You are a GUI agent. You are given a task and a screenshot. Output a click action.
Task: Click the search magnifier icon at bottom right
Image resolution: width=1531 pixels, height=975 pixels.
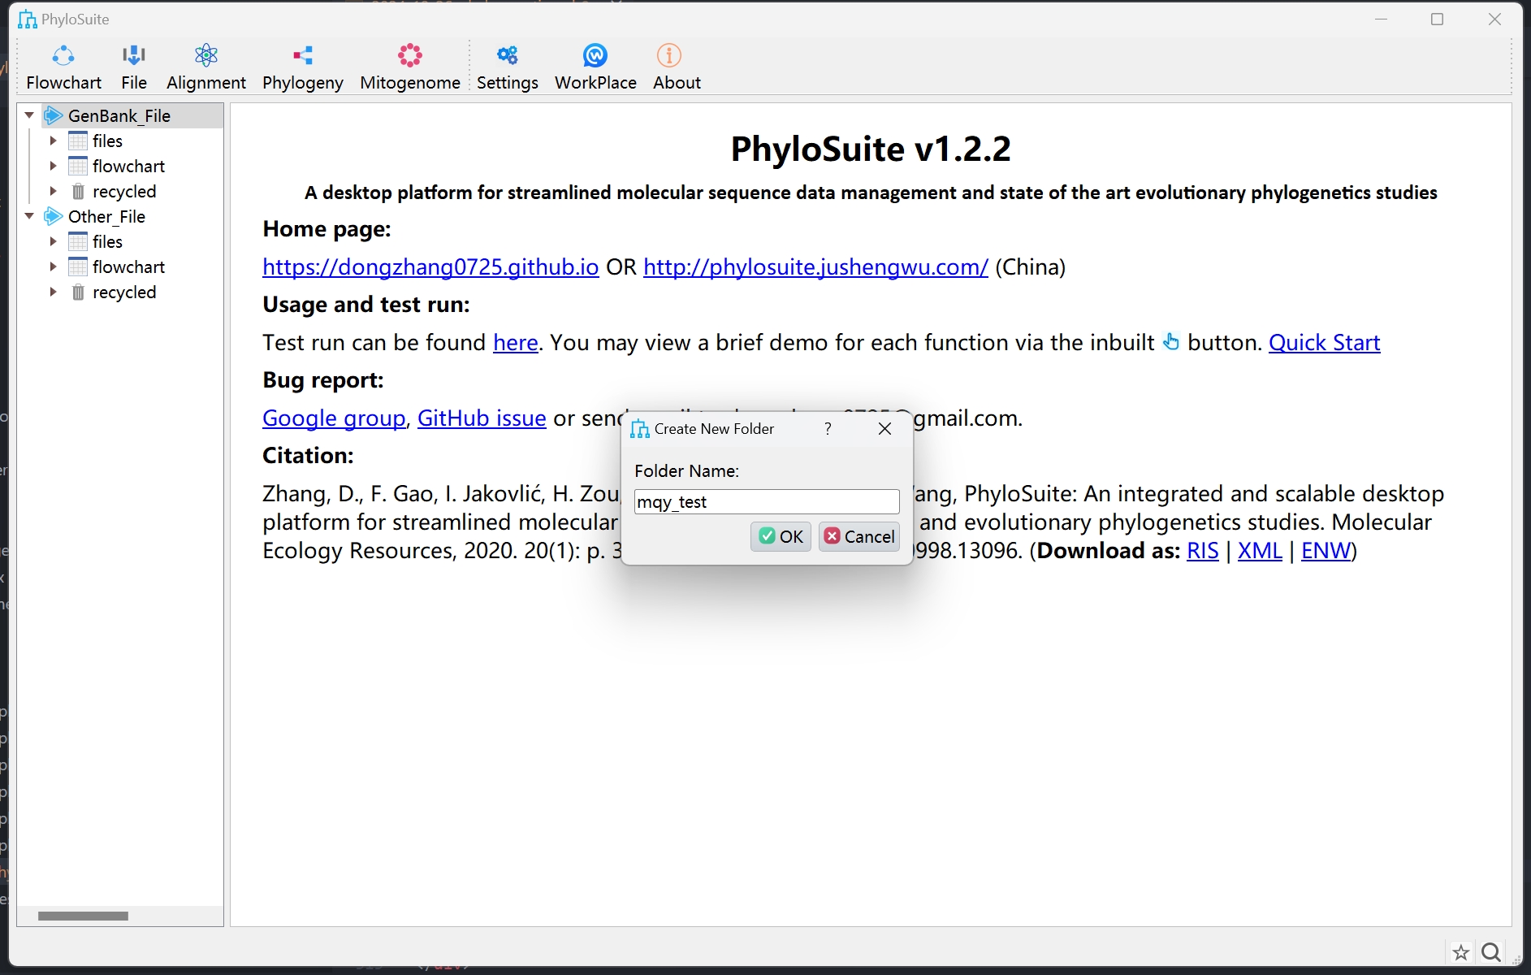(x=1491, y=952)
